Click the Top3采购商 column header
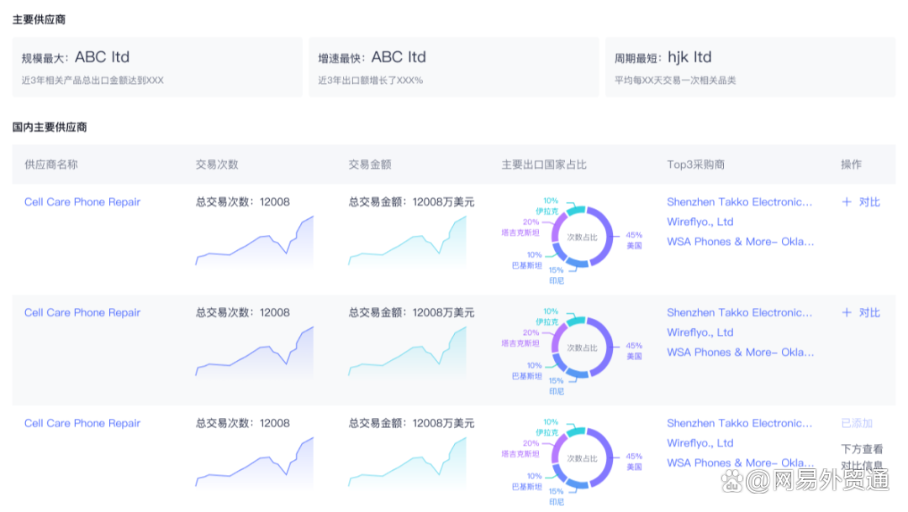The width and height of the screenshot is (908, 512). (695, 165)
